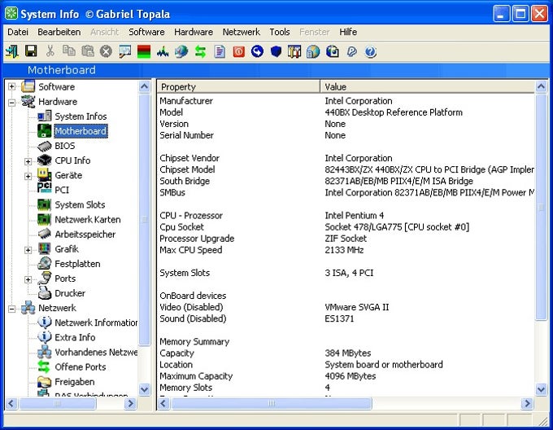This screenshot has width=553, height=430.
Task: Click the exit door toolbar icon
Action: [x=12, y=51]
